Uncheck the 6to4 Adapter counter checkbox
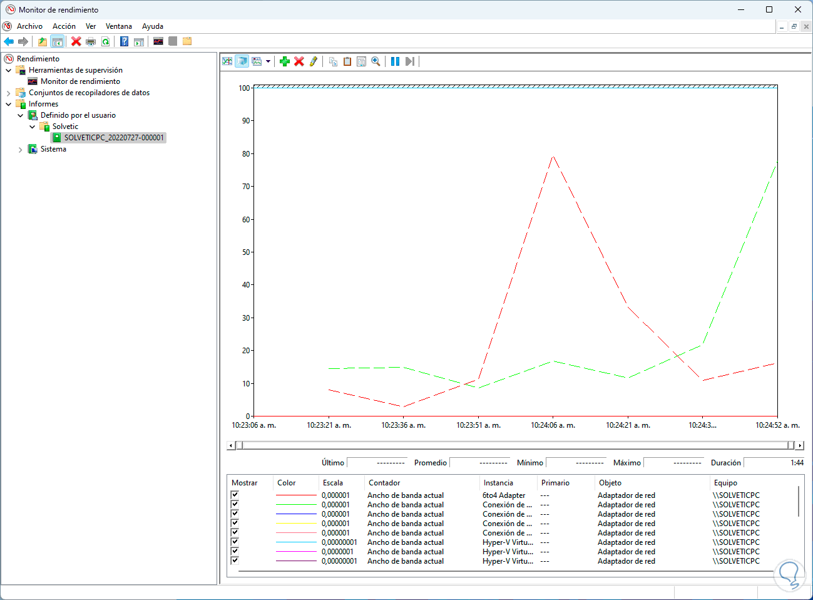Image resolution: width=813 pixels, height=600 pixels. pyautogui.click(x=235, y=495)
